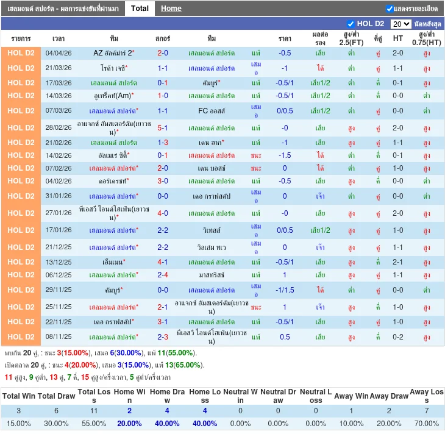The image size is (445, 434).
Task: Click the 4-1 score link
Action: click(x=163, y=262)
